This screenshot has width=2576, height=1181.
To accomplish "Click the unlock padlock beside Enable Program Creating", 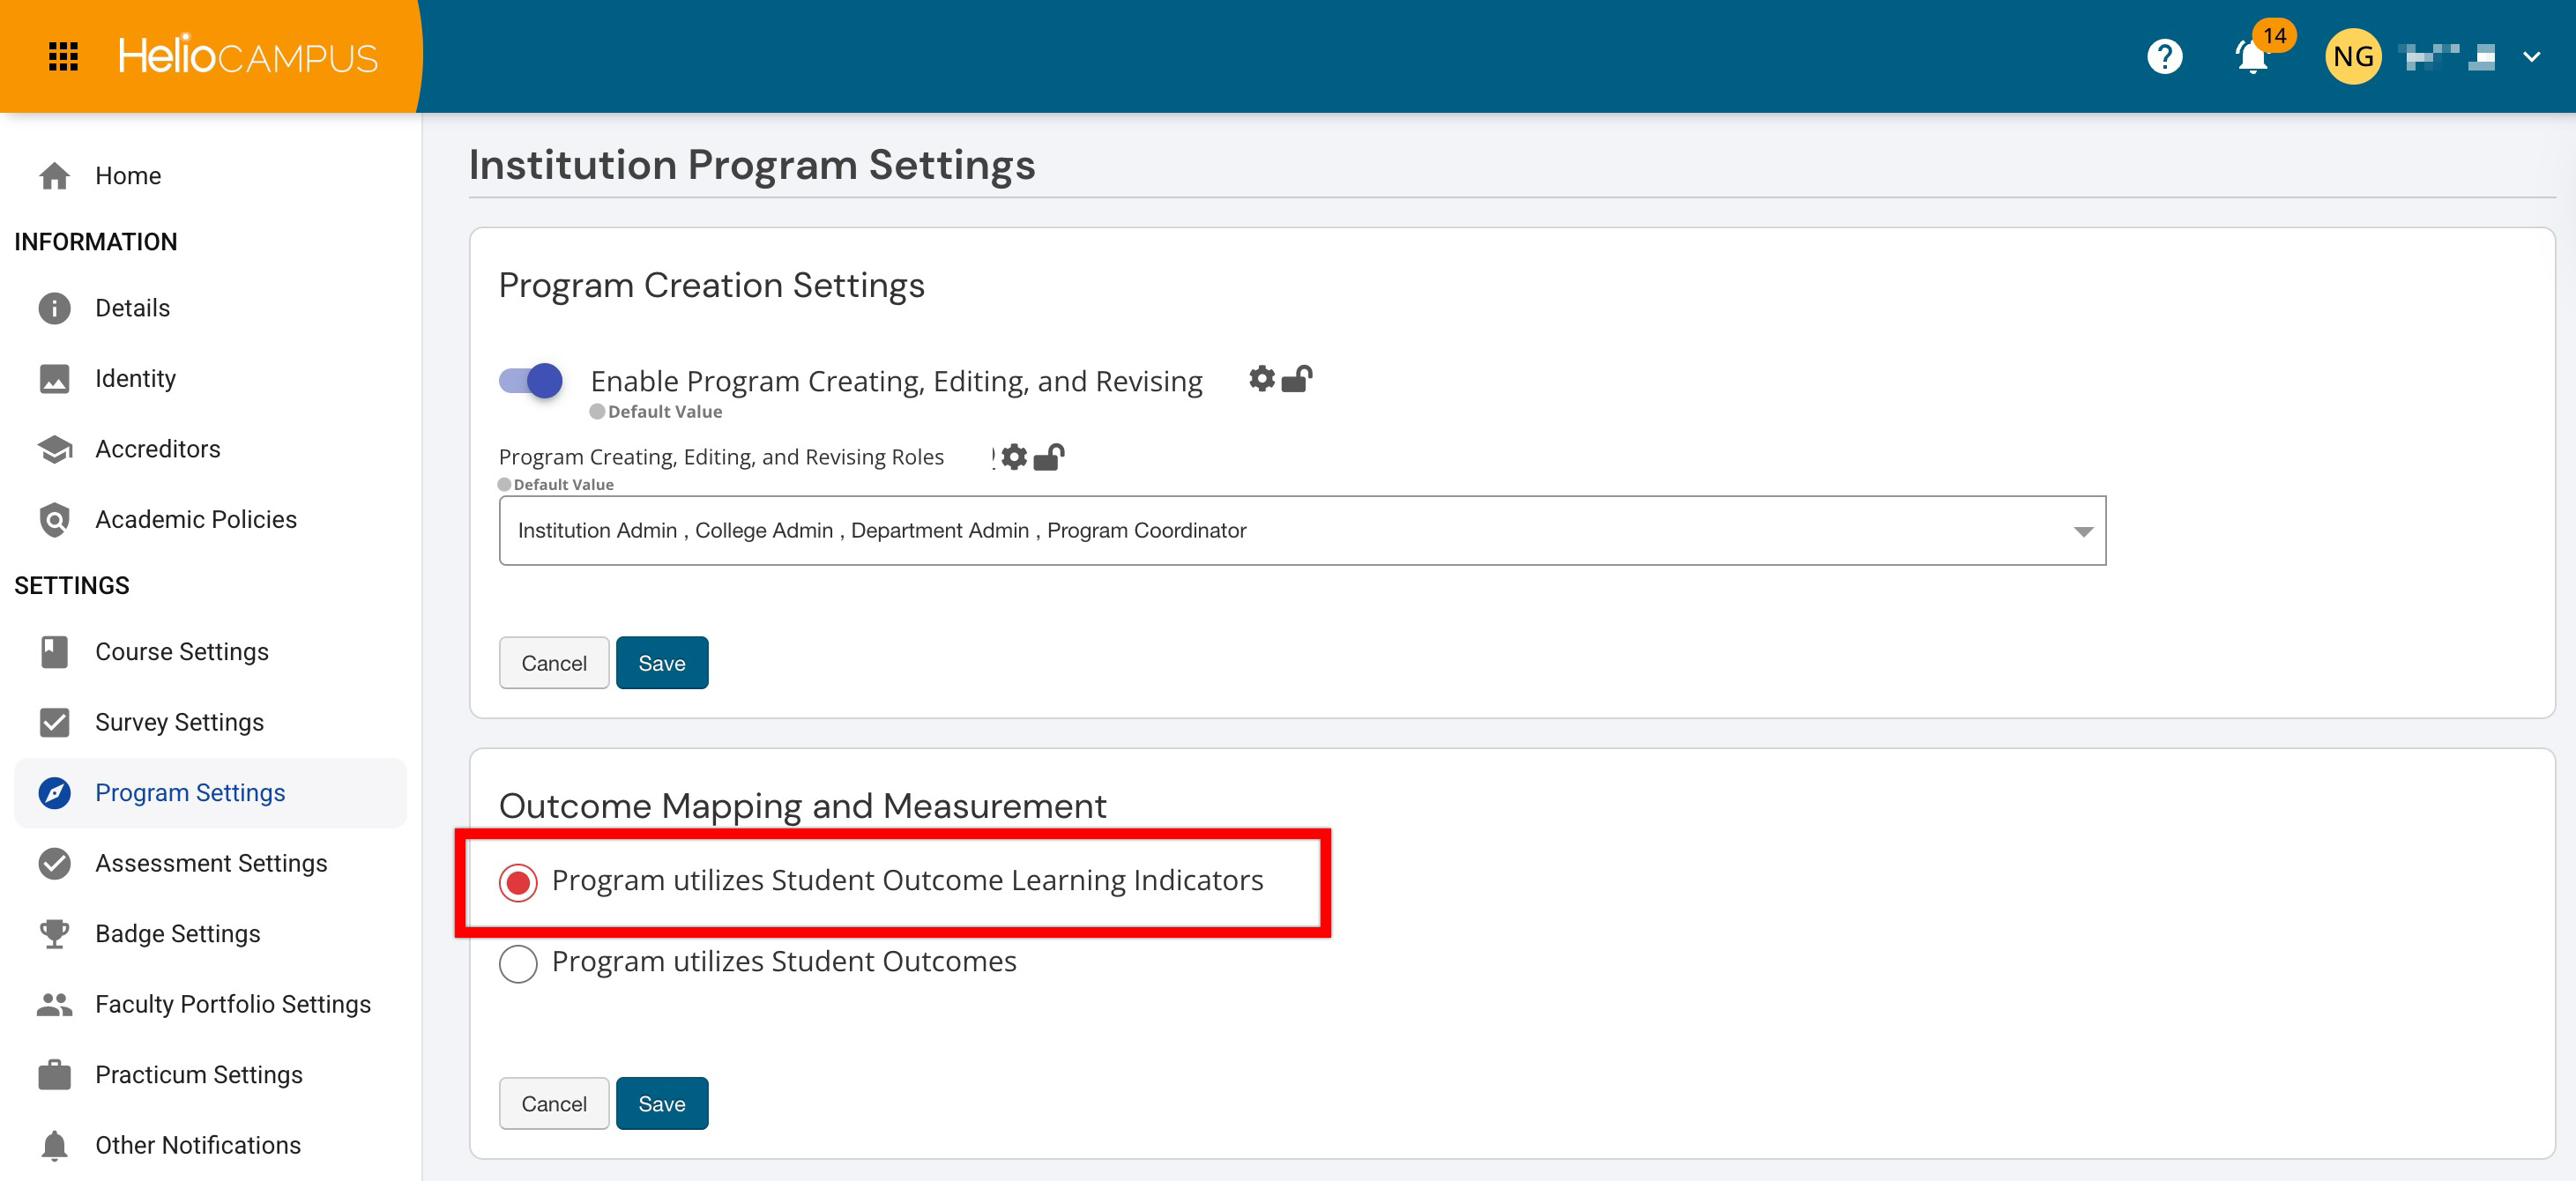I will (1297, 379).
